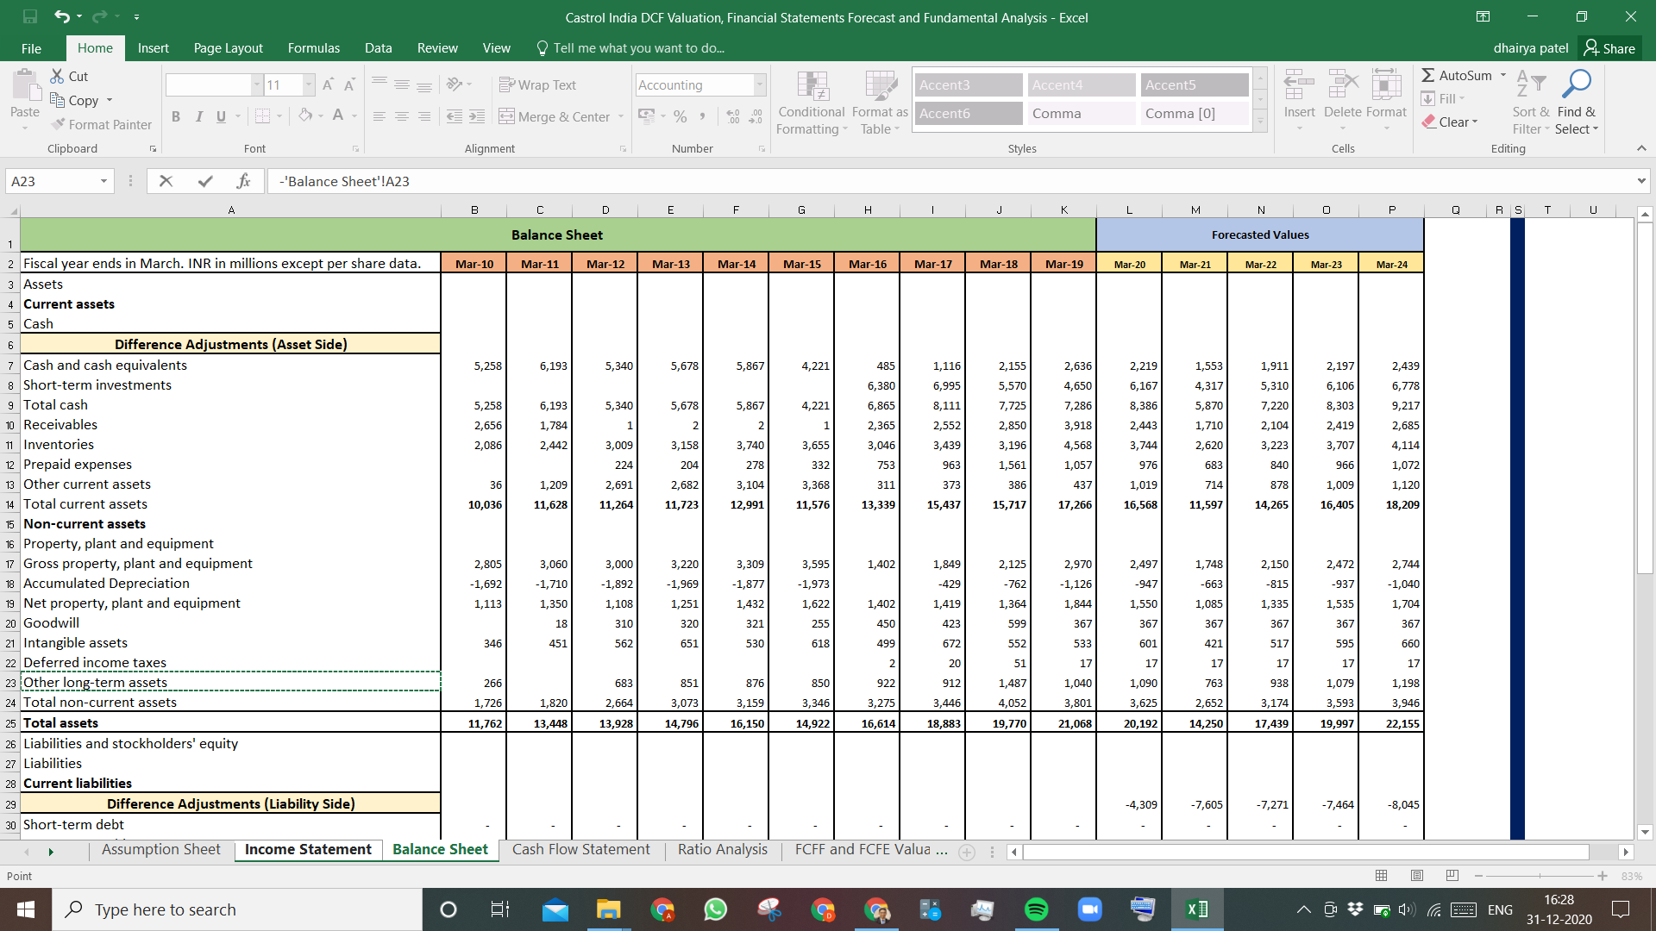Switch to Cash Flow Statement sheet

tap(580, 849)
